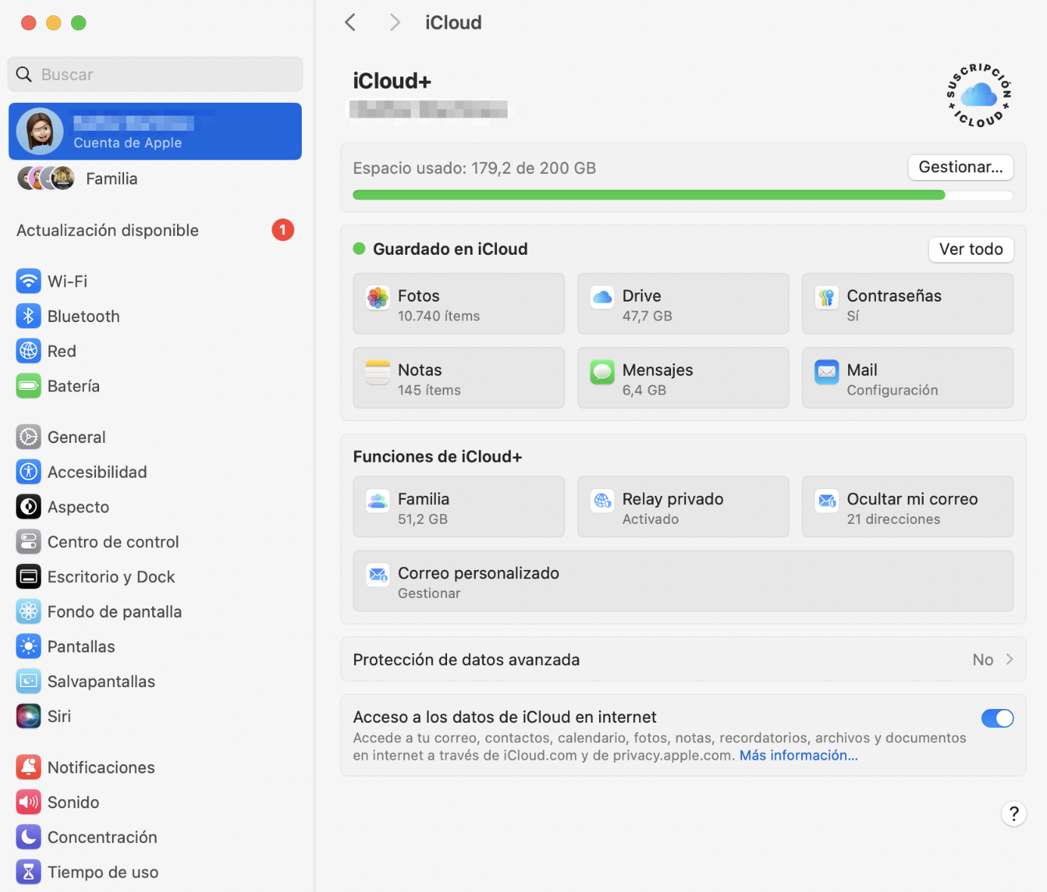Screen dimensions: 1047x892
Task: Open Ocultar mi correo settings
Action: (x=907, y=506)
